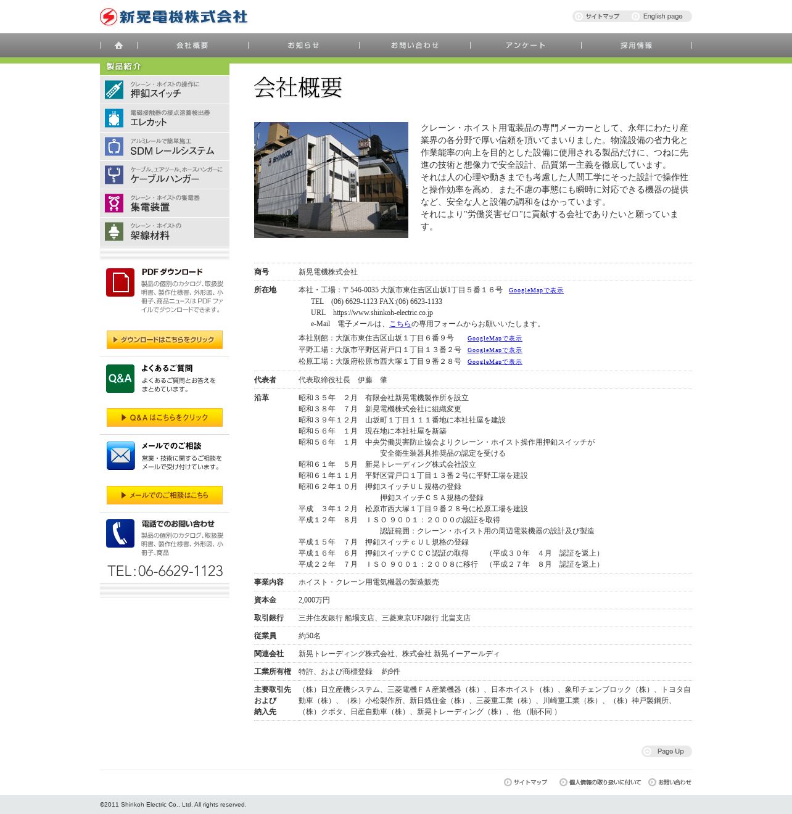
Task: Open the 採用情報 navigation tab
Action: click(x=637, y=45)
